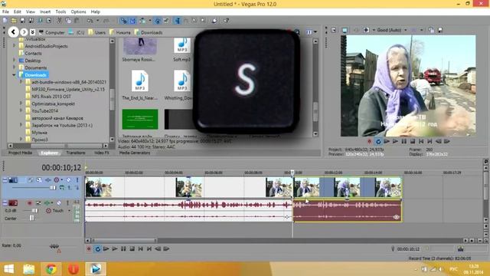Open Undo history dropdown arrow
The width and height of the screenshot is (490, 276).
click(x=97, y=21)
